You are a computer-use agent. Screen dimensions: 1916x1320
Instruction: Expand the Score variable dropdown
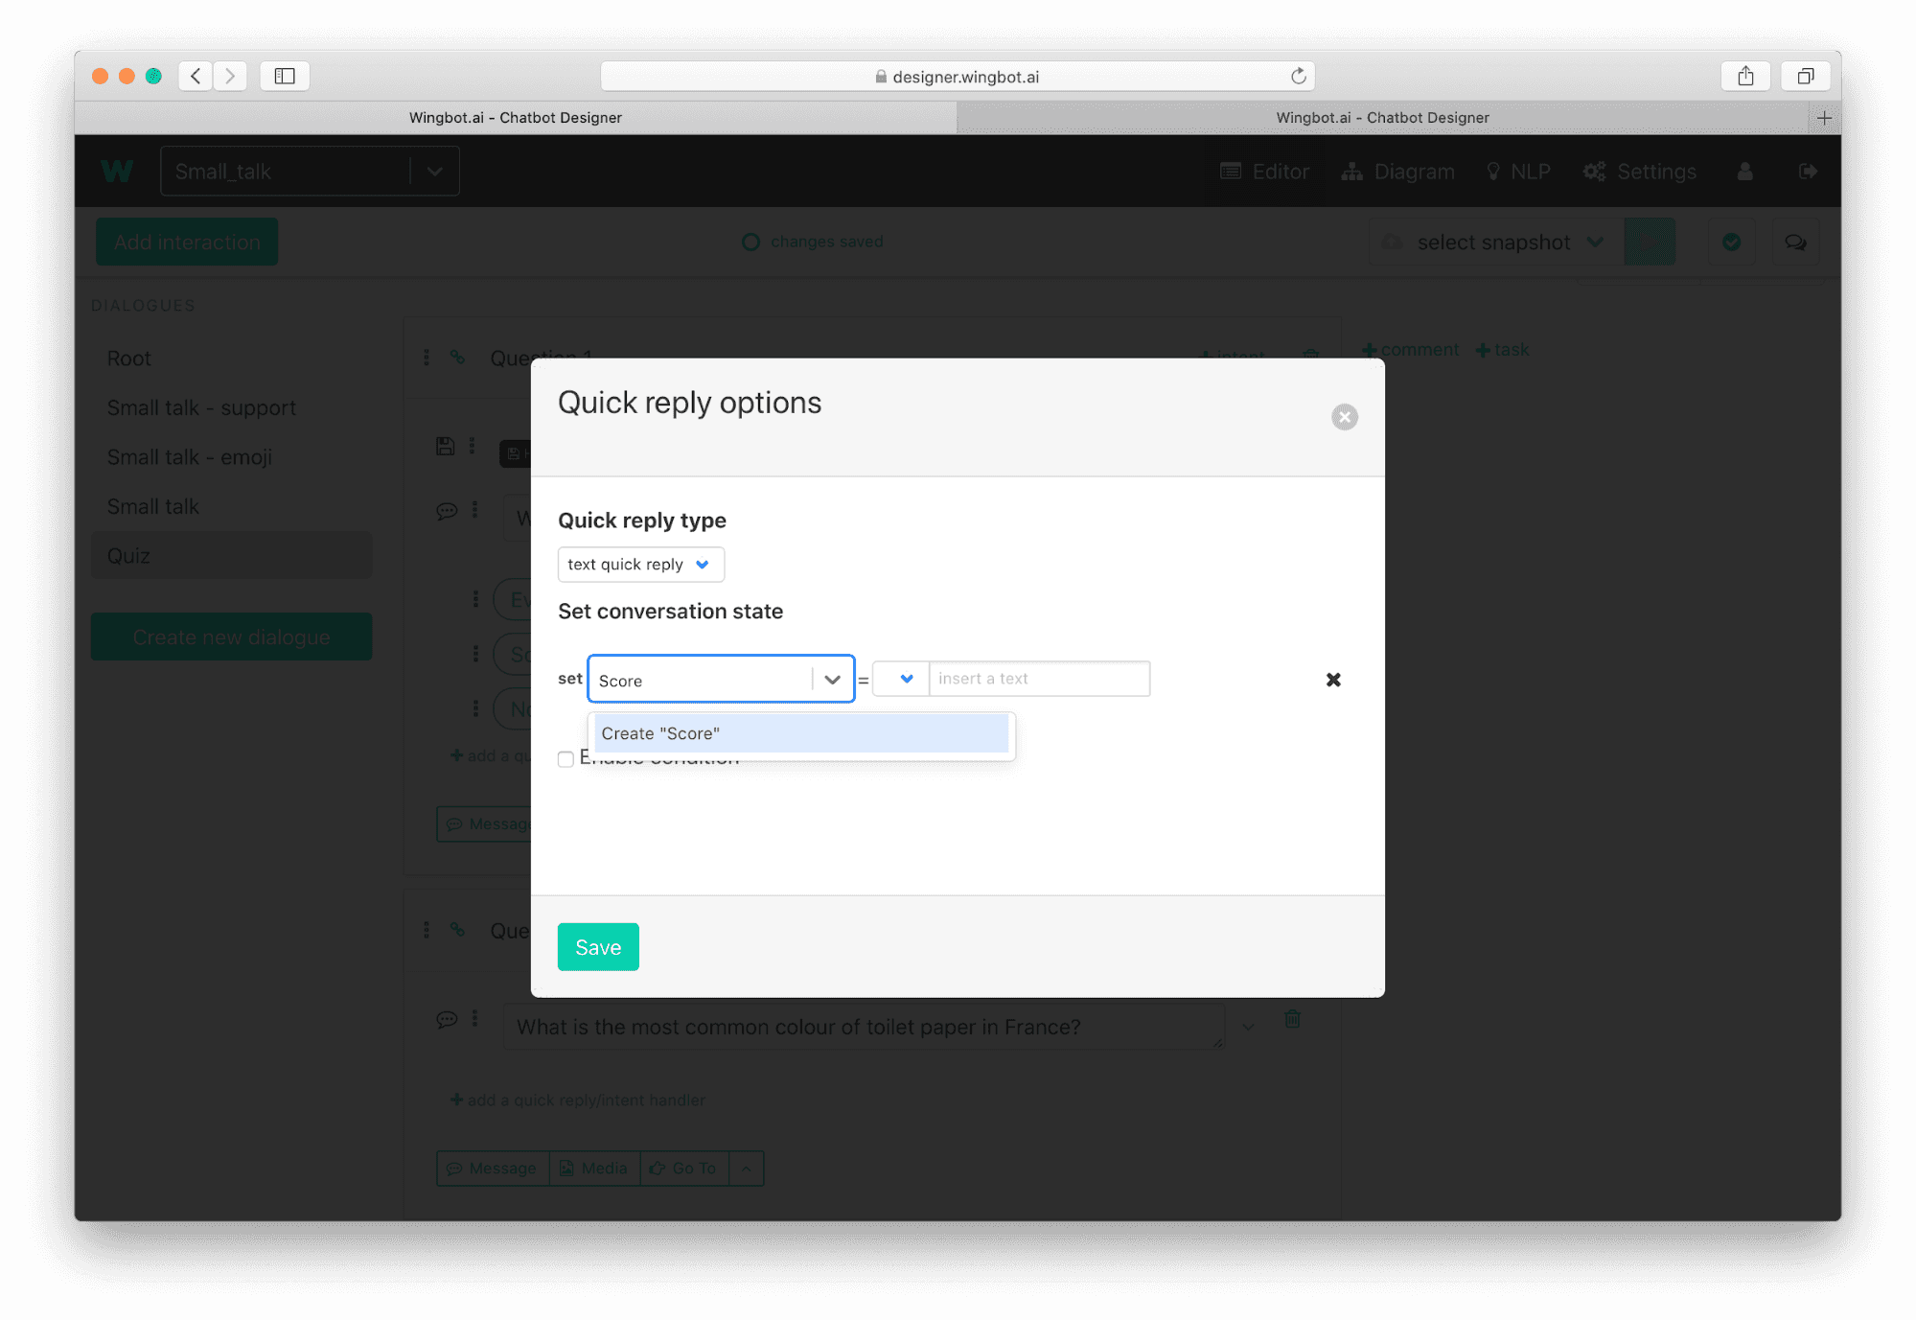pyautogui.click(x=830, y=678)
